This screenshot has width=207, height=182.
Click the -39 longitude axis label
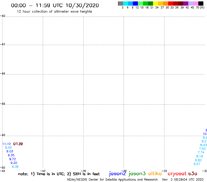[x=83, y=171]
